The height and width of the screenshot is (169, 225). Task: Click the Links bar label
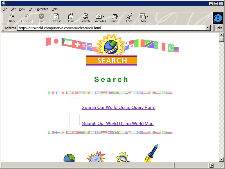click(x=219, y=28)
